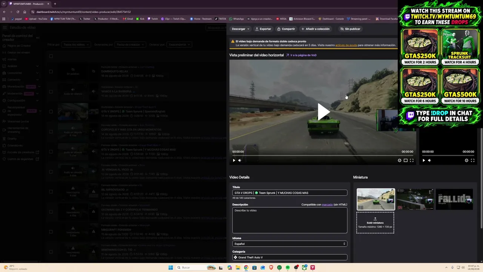Screen dimensions: 483x272
Task: Reload the page in the browser toolbar
Action: (18, 12)
